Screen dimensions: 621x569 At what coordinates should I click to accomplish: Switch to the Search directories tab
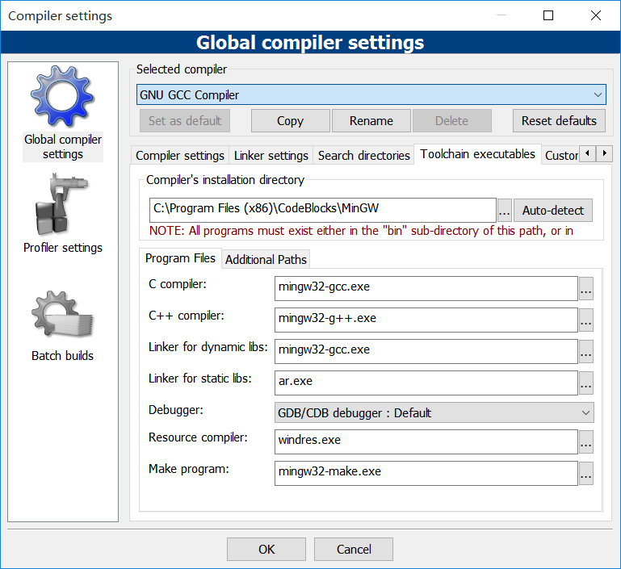pos(363,155)
